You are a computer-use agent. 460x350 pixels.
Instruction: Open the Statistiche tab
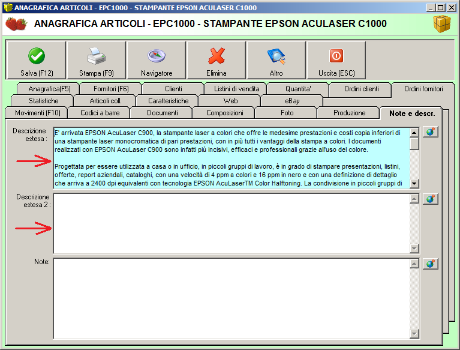pyautogui.click(x=43, y=101)
